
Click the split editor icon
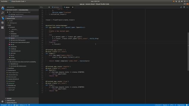(184, 7)
